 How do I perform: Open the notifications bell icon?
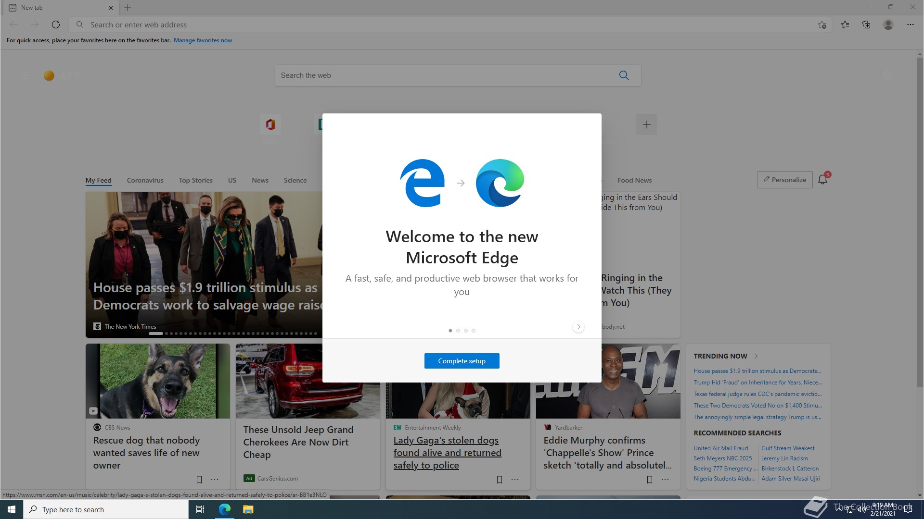(823, 180)
